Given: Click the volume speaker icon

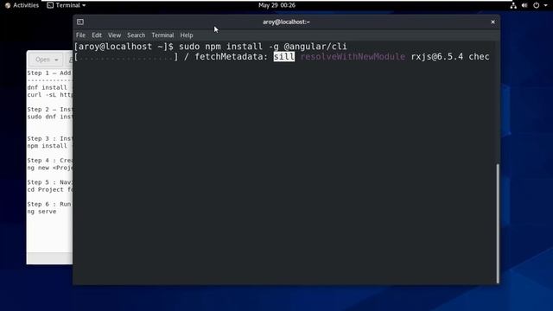Looking at the screenshot, I should pyautogui.click(x=524, y=5).
